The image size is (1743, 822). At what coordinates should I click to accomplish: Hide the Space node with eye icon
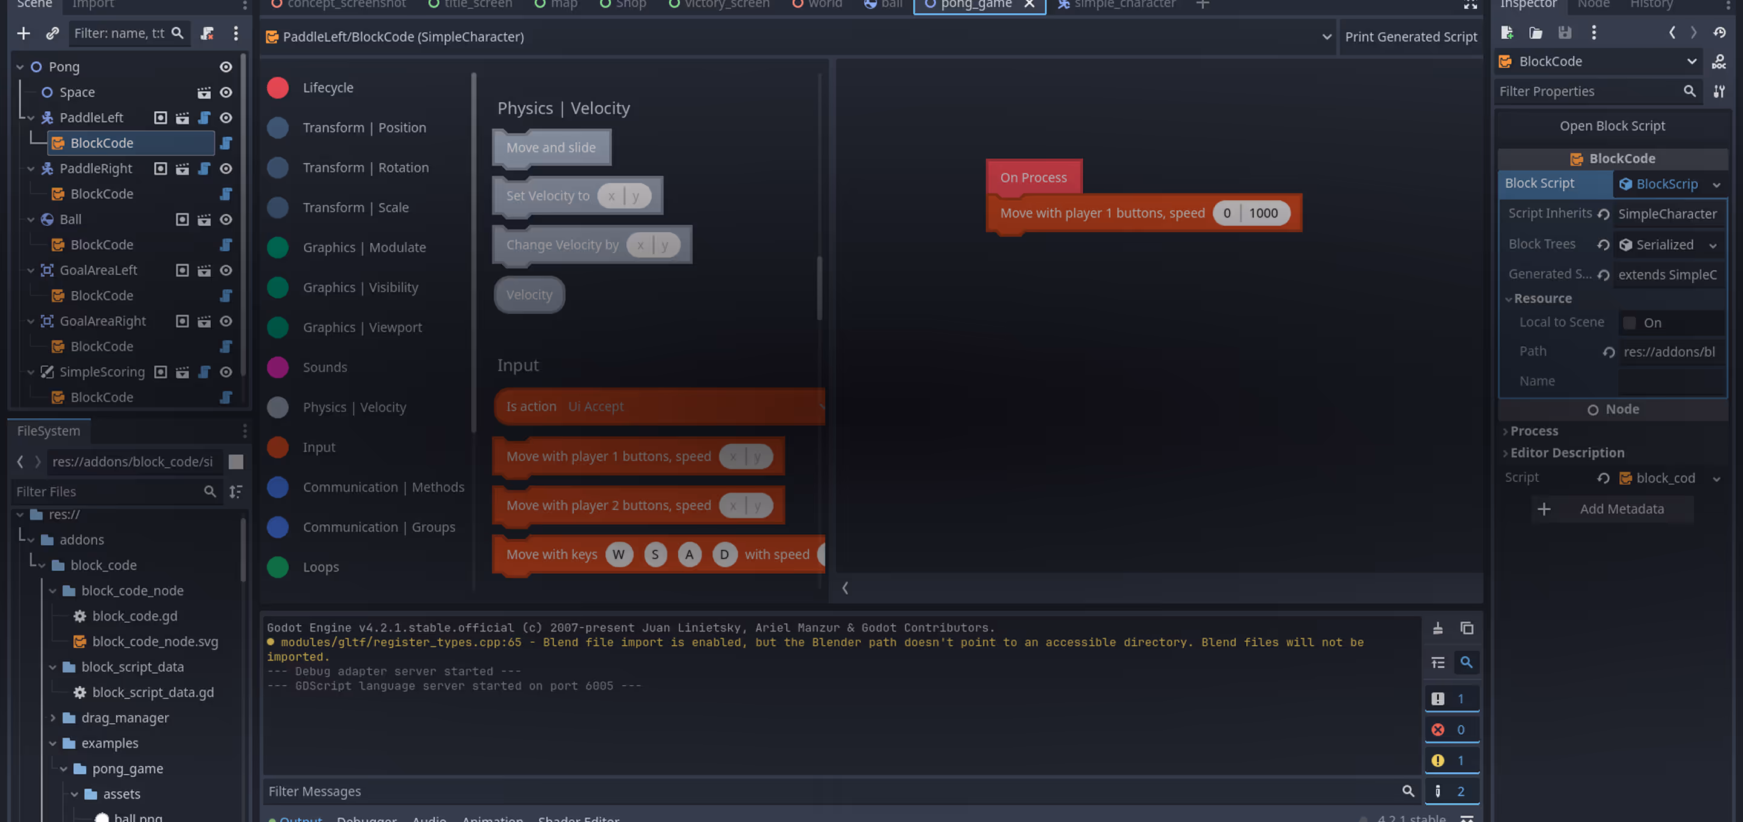click(226, 93)
